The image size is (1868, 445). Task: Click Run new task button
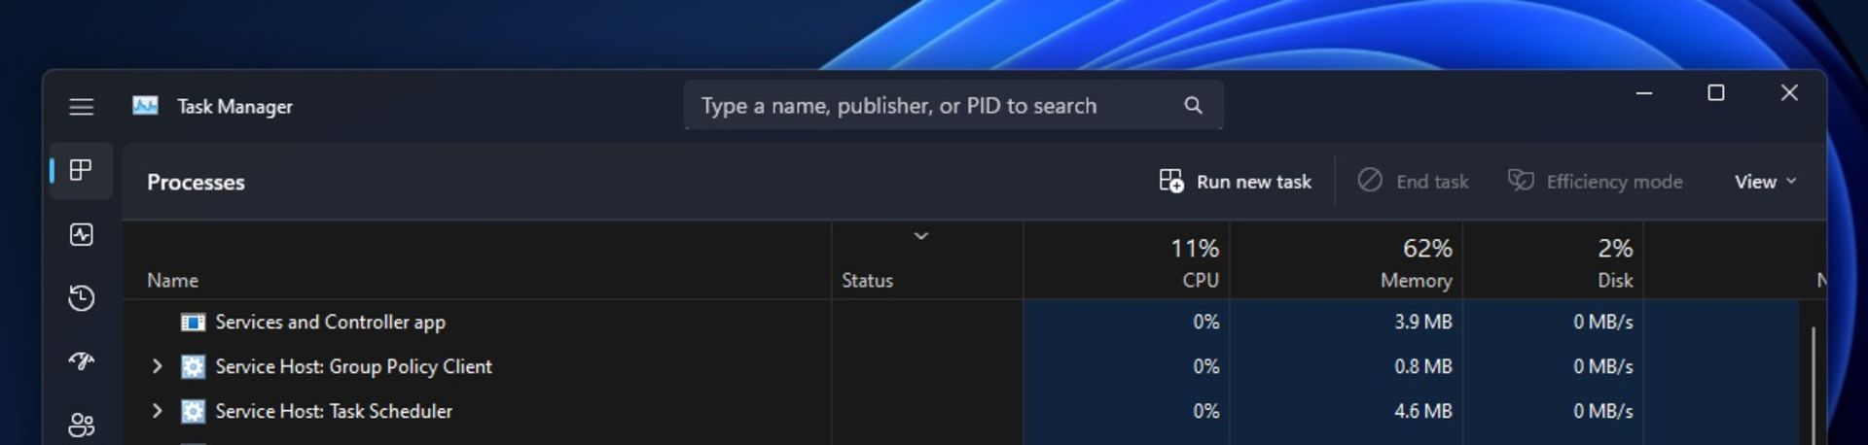(x=1235, y=182)
